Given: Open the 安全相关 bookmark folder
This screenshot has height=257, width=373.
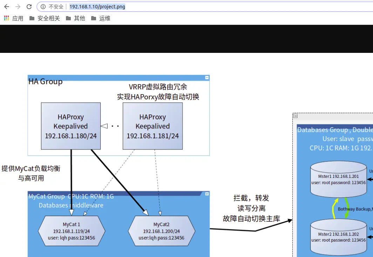Looking at the screenshot, I should [45, 18].
